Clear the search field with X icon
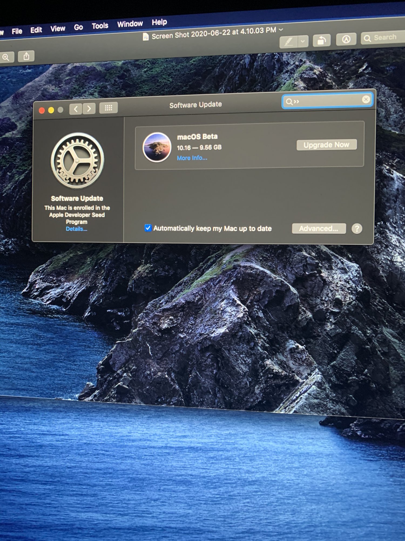The width and height of the screenshot is (405, 541). tap(366, 99)
